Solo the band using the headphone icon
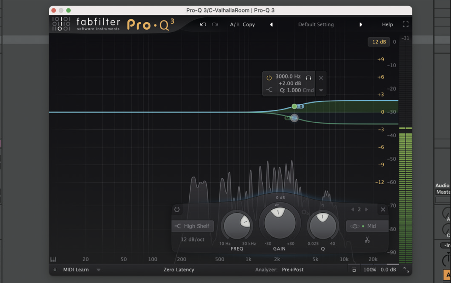451x283 pixels. pyautogui.click(x=309, y=77)
